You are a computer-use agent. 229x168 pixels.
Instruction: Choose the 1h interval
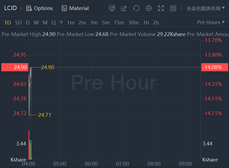pyautogui.click(x=146, y=22)
